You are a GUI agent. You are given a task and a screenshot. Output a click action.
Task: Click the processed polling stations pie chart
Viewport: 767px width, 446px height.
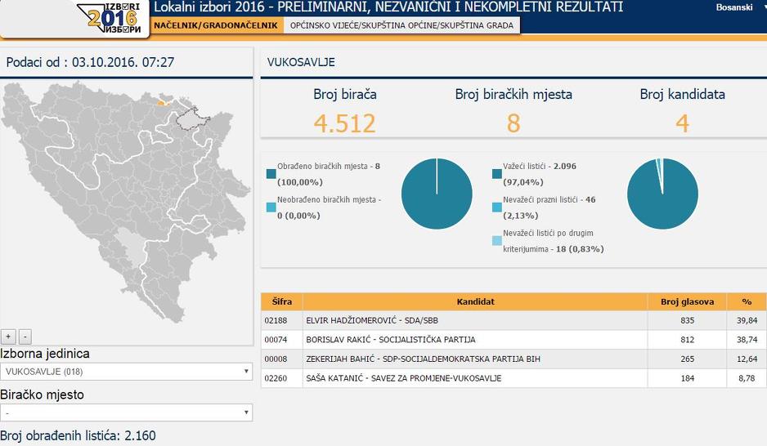click(x=437, y=194)
